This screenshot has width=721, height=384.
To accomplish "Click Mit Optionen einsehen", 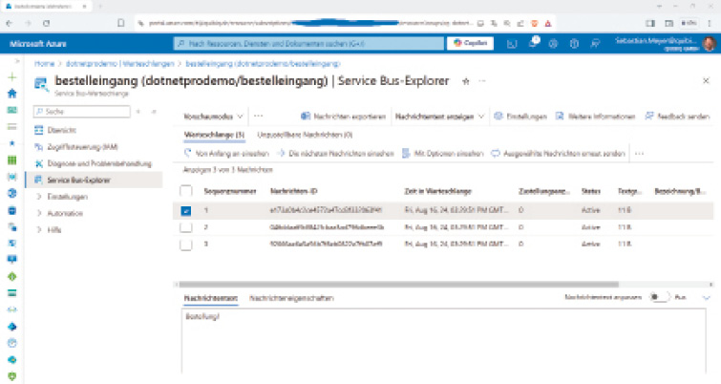I will tap(443, 154).
